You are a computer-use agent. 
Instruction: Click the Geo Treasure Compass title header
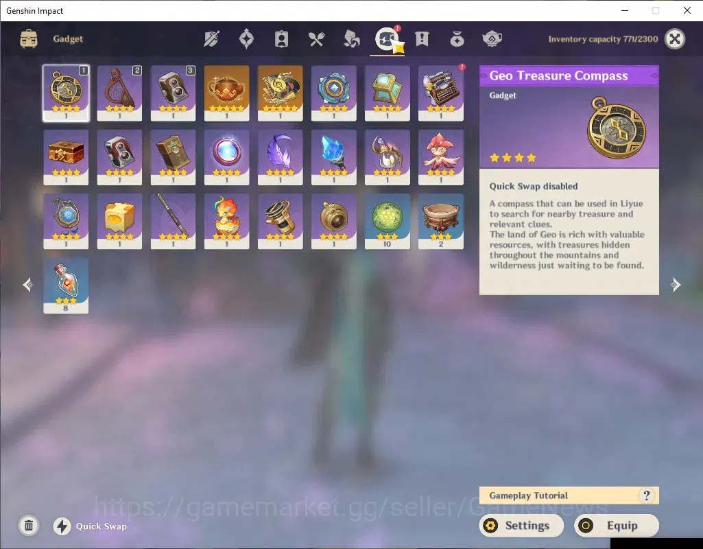[569, 75]
